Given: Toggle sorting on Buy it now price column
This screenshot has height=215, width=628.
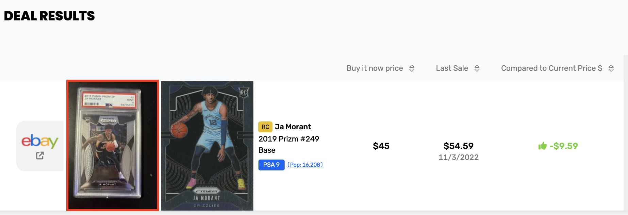Looking at the screenshot, I should [x=412, y=68].
